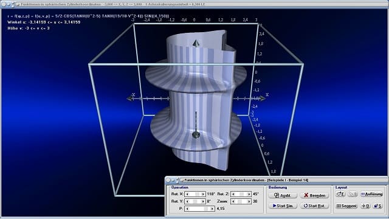Click the greyed B layout icon button
This screenshot has height=219, width=389.
(353, 194)
